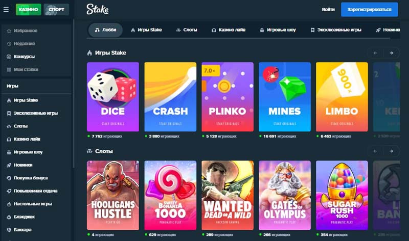409x241 pixels.
Task: Open the Mines game thumbnail
Action: point(285,97)
